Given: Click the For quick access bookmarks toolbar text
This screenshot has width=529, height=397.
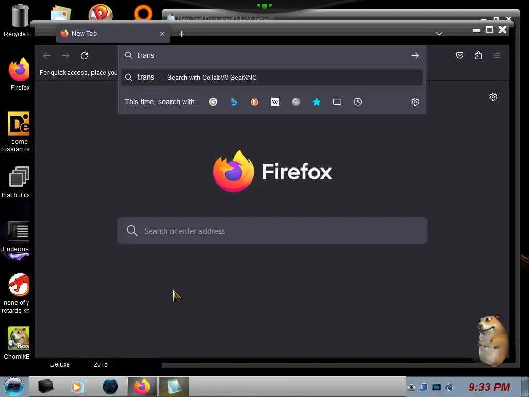Looking at the screenshot, I should [x=79, y=73].
